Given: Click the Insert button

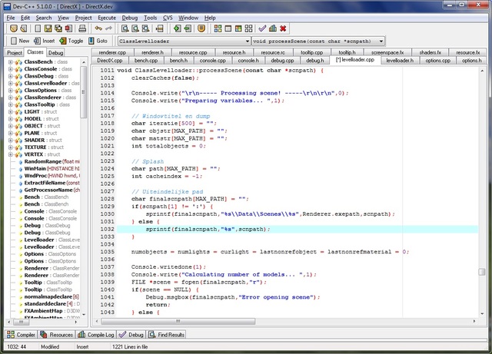Looking at the screenshot, I should tap(45, 41).
